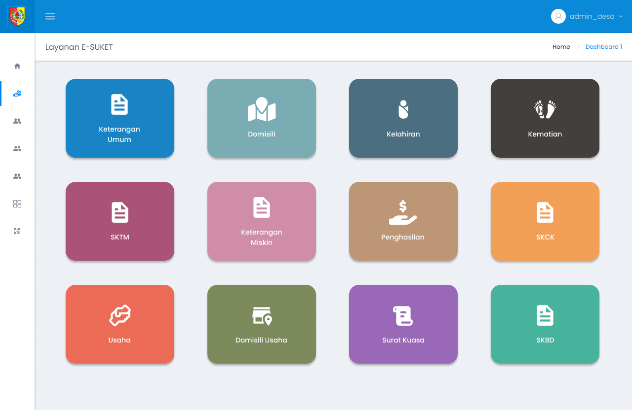Open the SKCK document card
632x410 pixels.
[x=545, y=221]
